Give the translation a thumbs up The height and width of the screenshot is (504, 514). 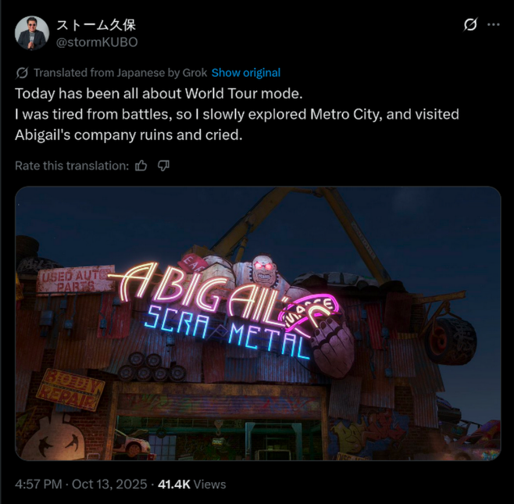(x=141, y=166)
